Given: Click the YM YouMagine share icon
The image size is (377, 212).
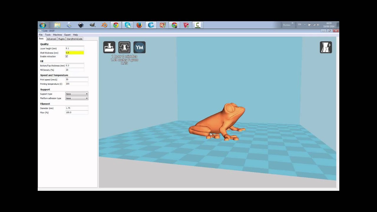Looking at the screenshot, I should [x=139, y=47].
